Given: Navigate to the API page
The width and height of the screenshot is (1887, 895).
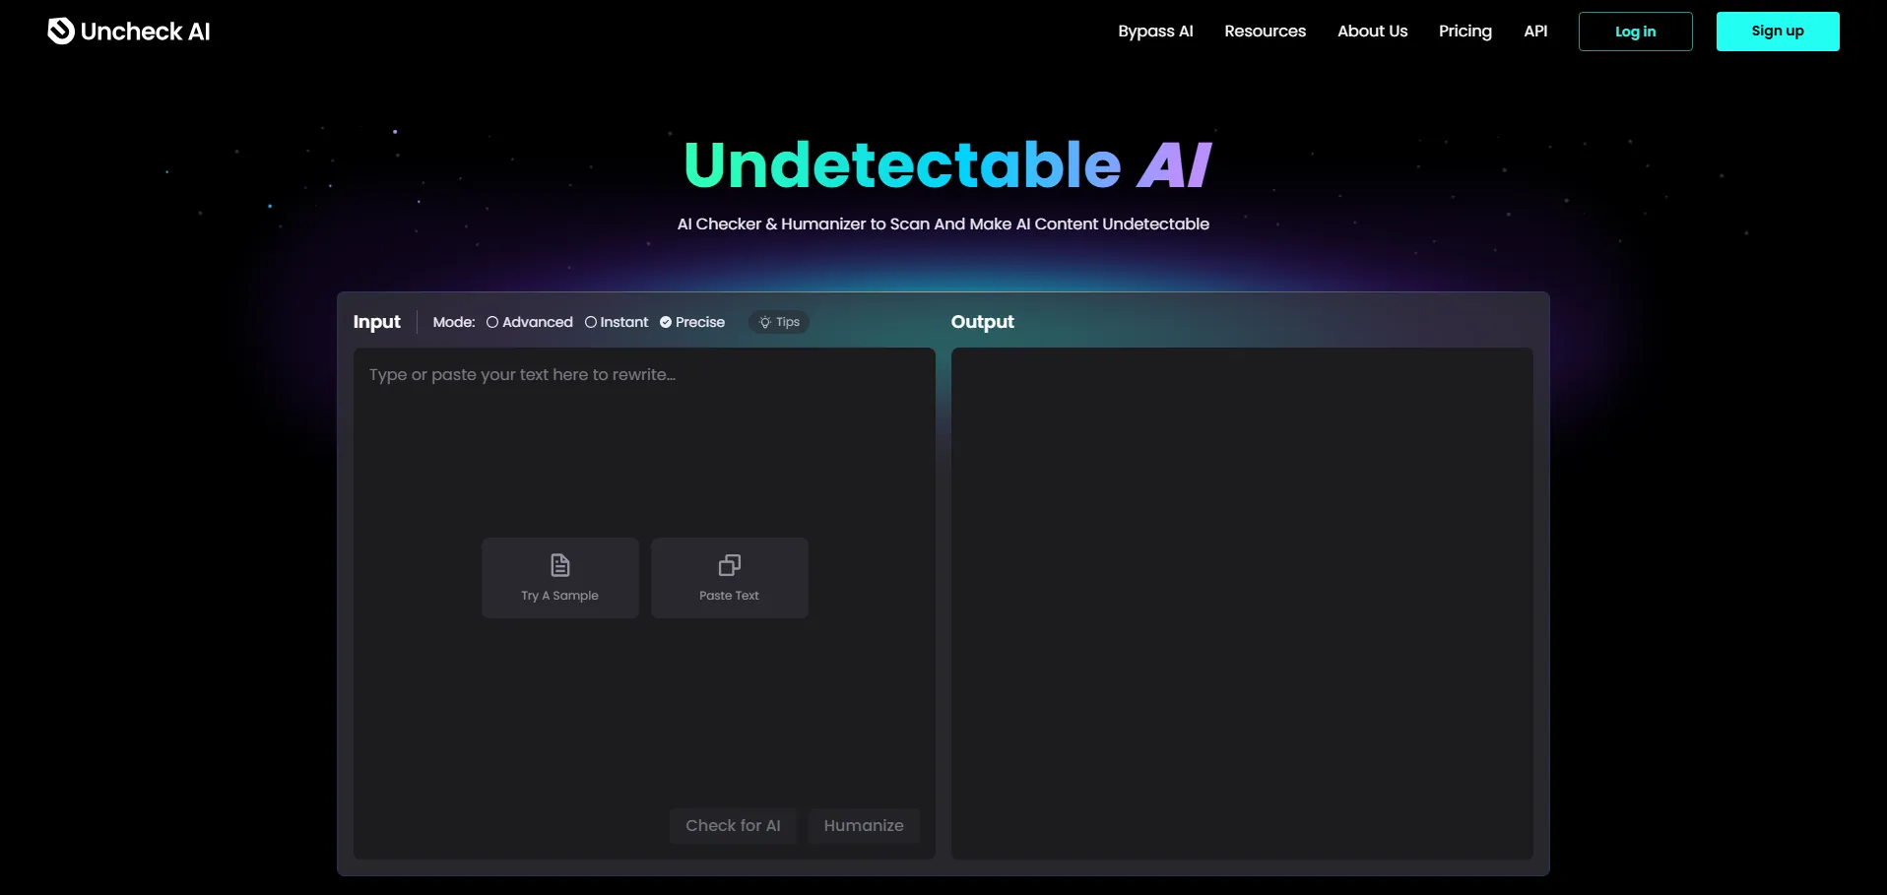Looking at the screenshot, I should (1535, 32).
